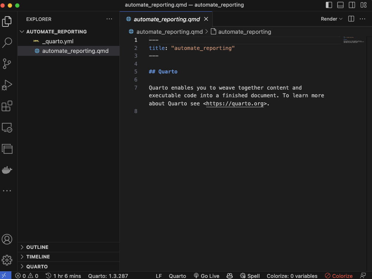Open Manage settings gear
The image size is (372, 279).
coord(7,260)
